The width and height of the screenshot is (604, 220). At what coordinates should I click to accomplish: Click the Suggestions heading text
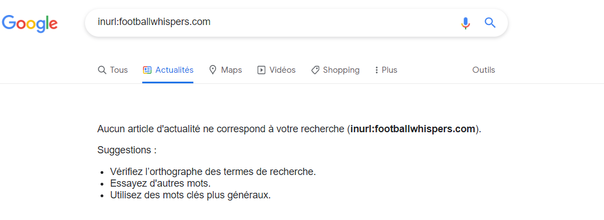(x=127, y=150)
